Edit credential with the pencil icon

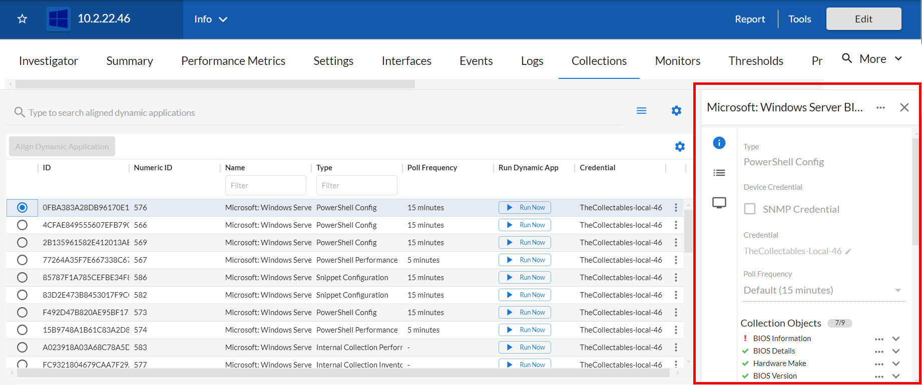click(848, 252)
